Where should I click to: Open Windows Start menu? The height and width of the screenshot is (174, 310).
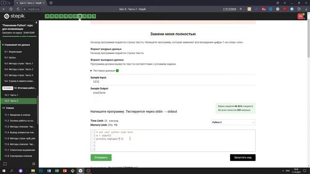4,171
